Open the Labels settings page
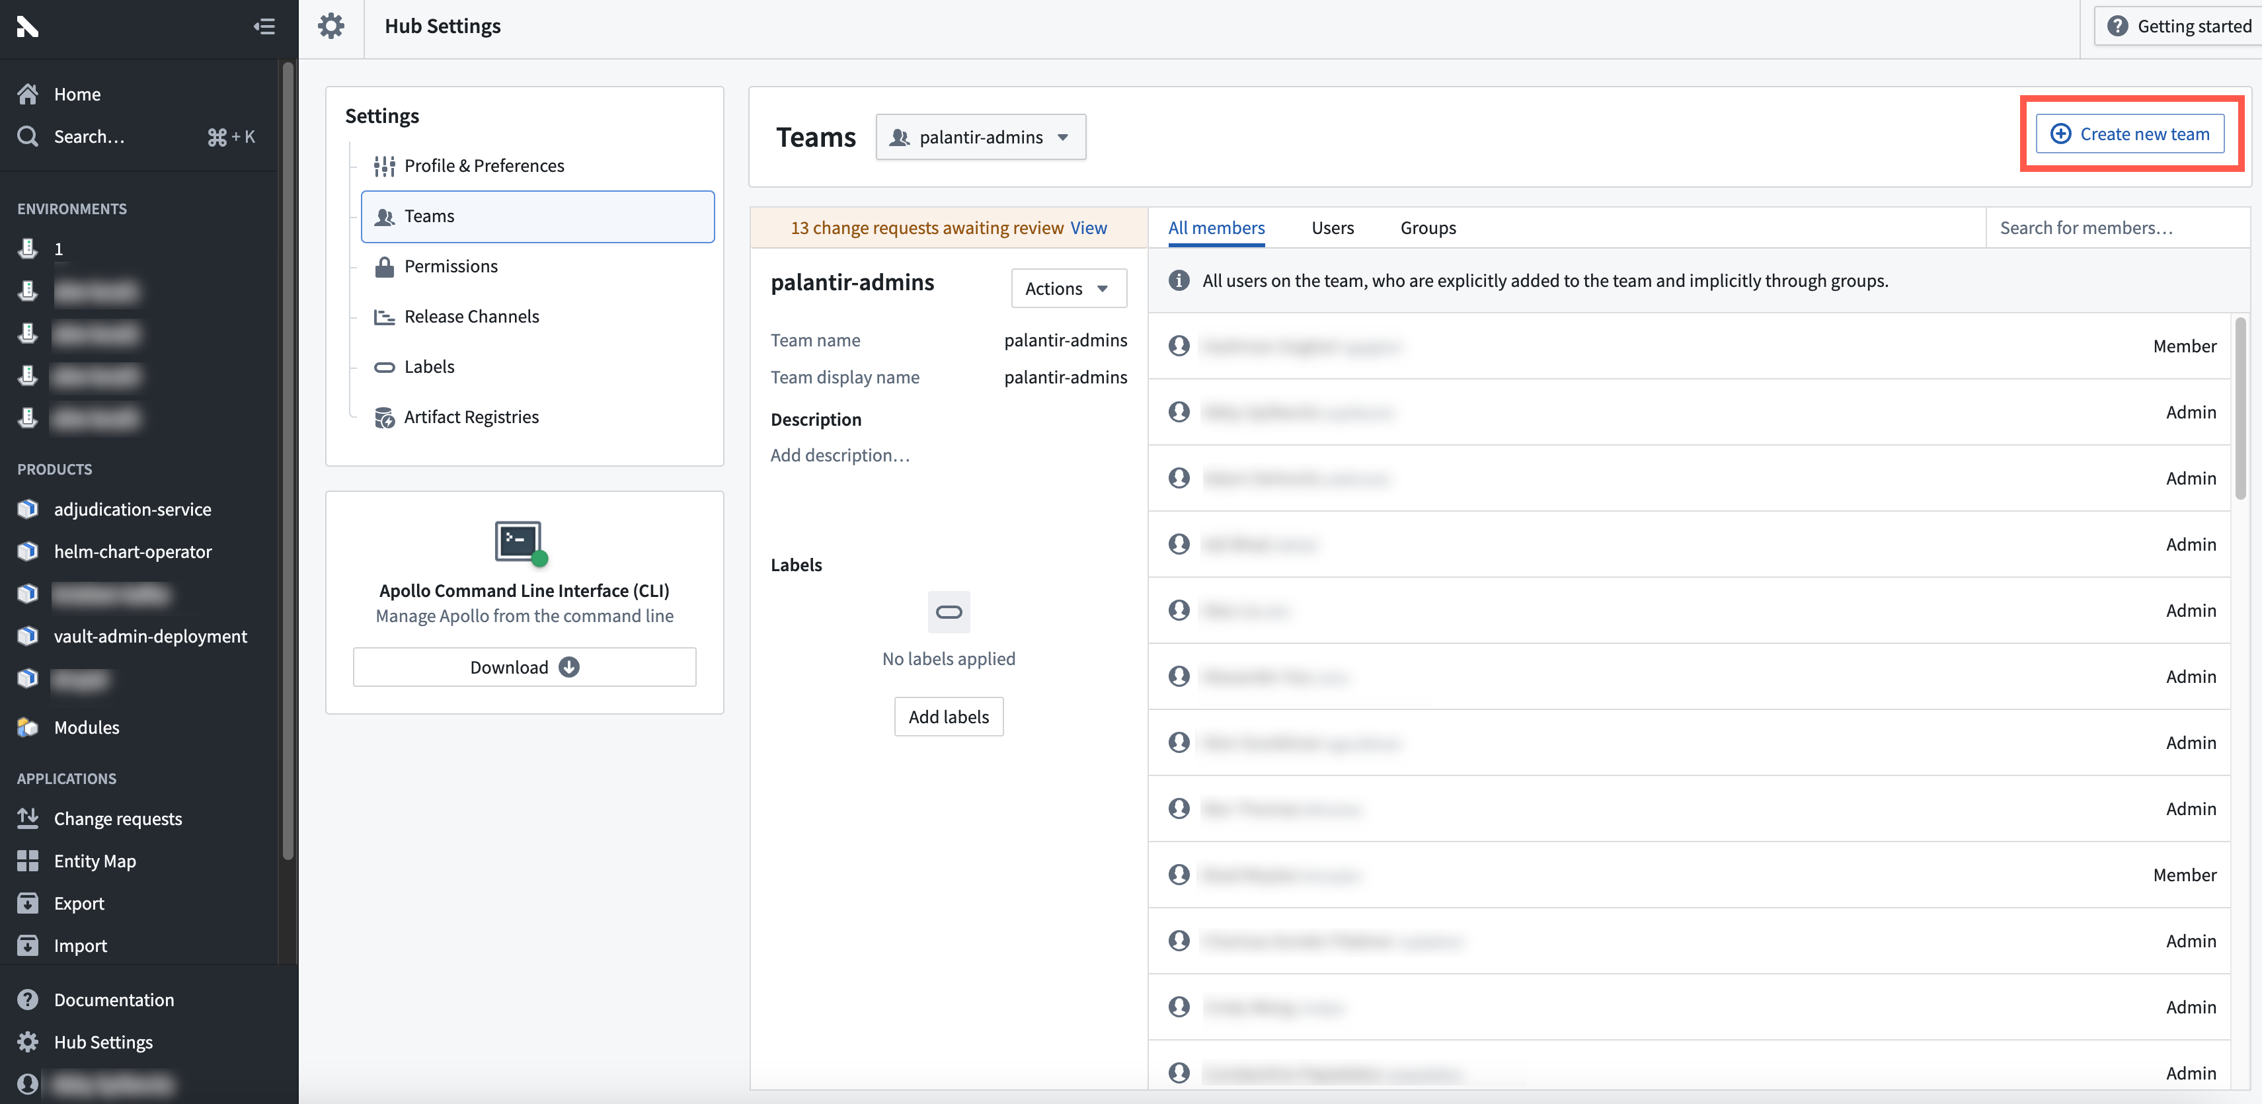This screenshot has height=1104, width=2262. click(x=537, y=366)
